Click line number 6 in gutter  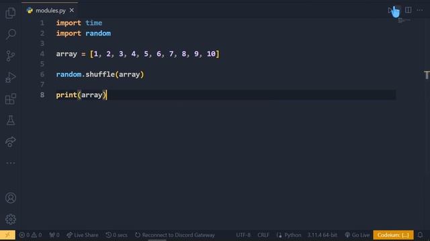click(42, 74)
